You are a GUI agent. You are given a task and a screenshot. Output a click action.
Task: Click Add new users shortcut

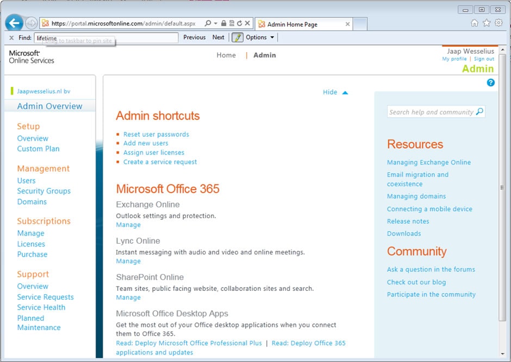(x=146, y=143)
